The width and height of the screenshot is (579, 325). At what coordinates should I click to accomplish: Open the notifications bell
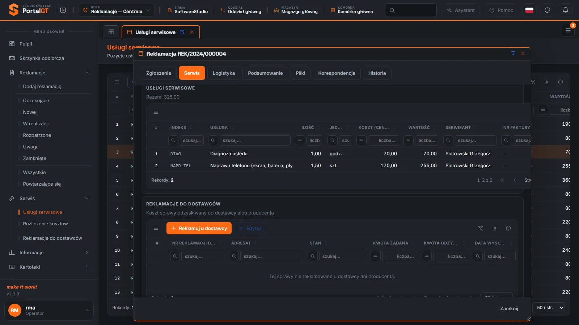tap(566, 10)
